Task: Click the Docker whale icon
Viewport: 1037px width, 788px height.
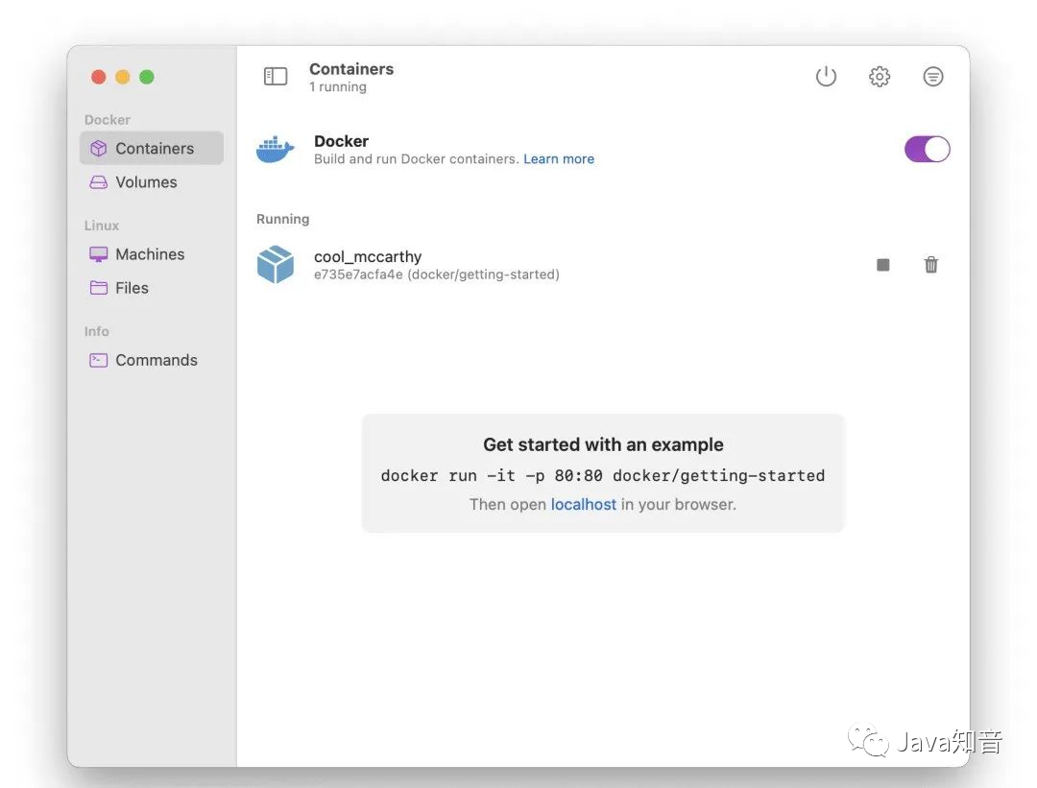Action: (276, 150)
